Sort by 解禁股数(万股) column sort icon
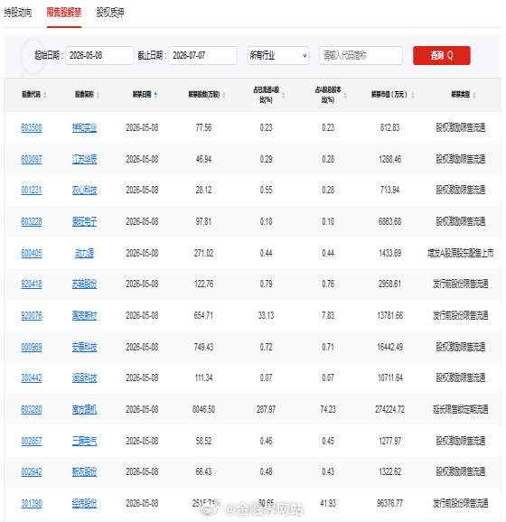This screenshot has width=506, height=522. 224,95
